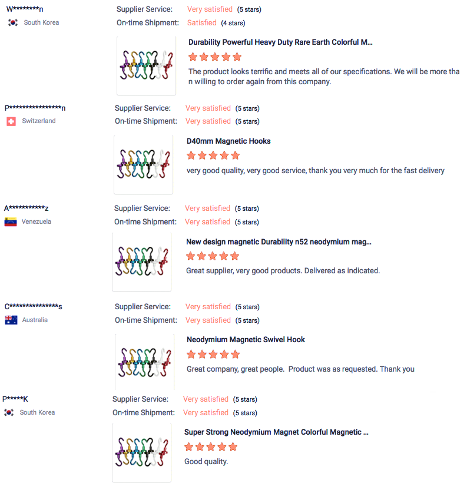Click the Switzerland flag icon

[11, 121]
